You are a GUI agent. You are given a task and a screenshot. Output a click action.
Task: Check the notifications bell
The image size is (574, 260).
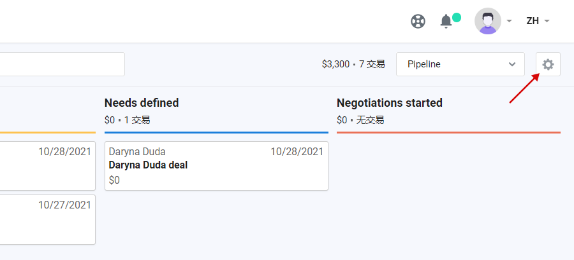tap(446, 21)
